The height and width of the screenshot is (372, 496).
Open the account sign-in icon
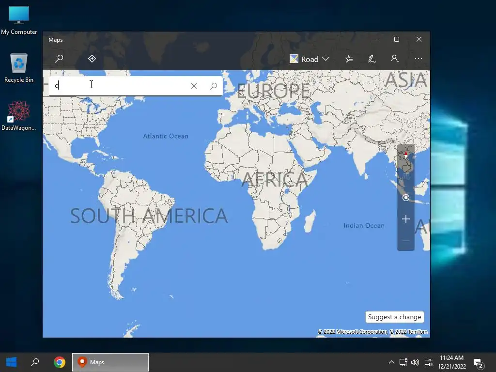[x=395, y=59]
